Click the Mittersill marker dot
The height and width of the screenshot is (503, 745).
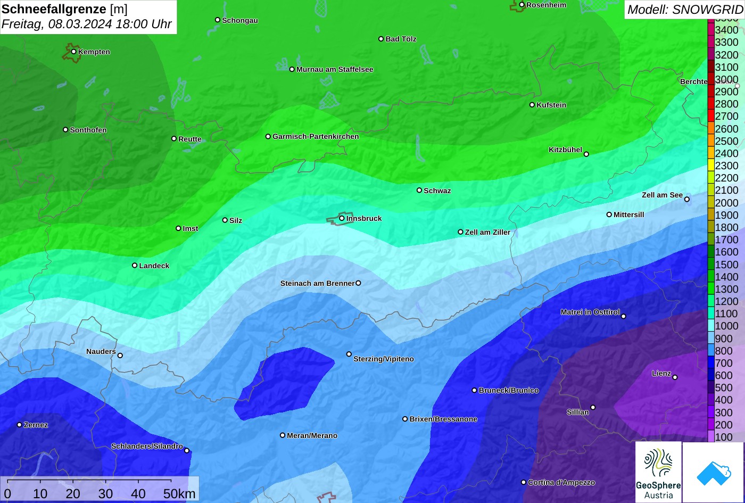609,215
